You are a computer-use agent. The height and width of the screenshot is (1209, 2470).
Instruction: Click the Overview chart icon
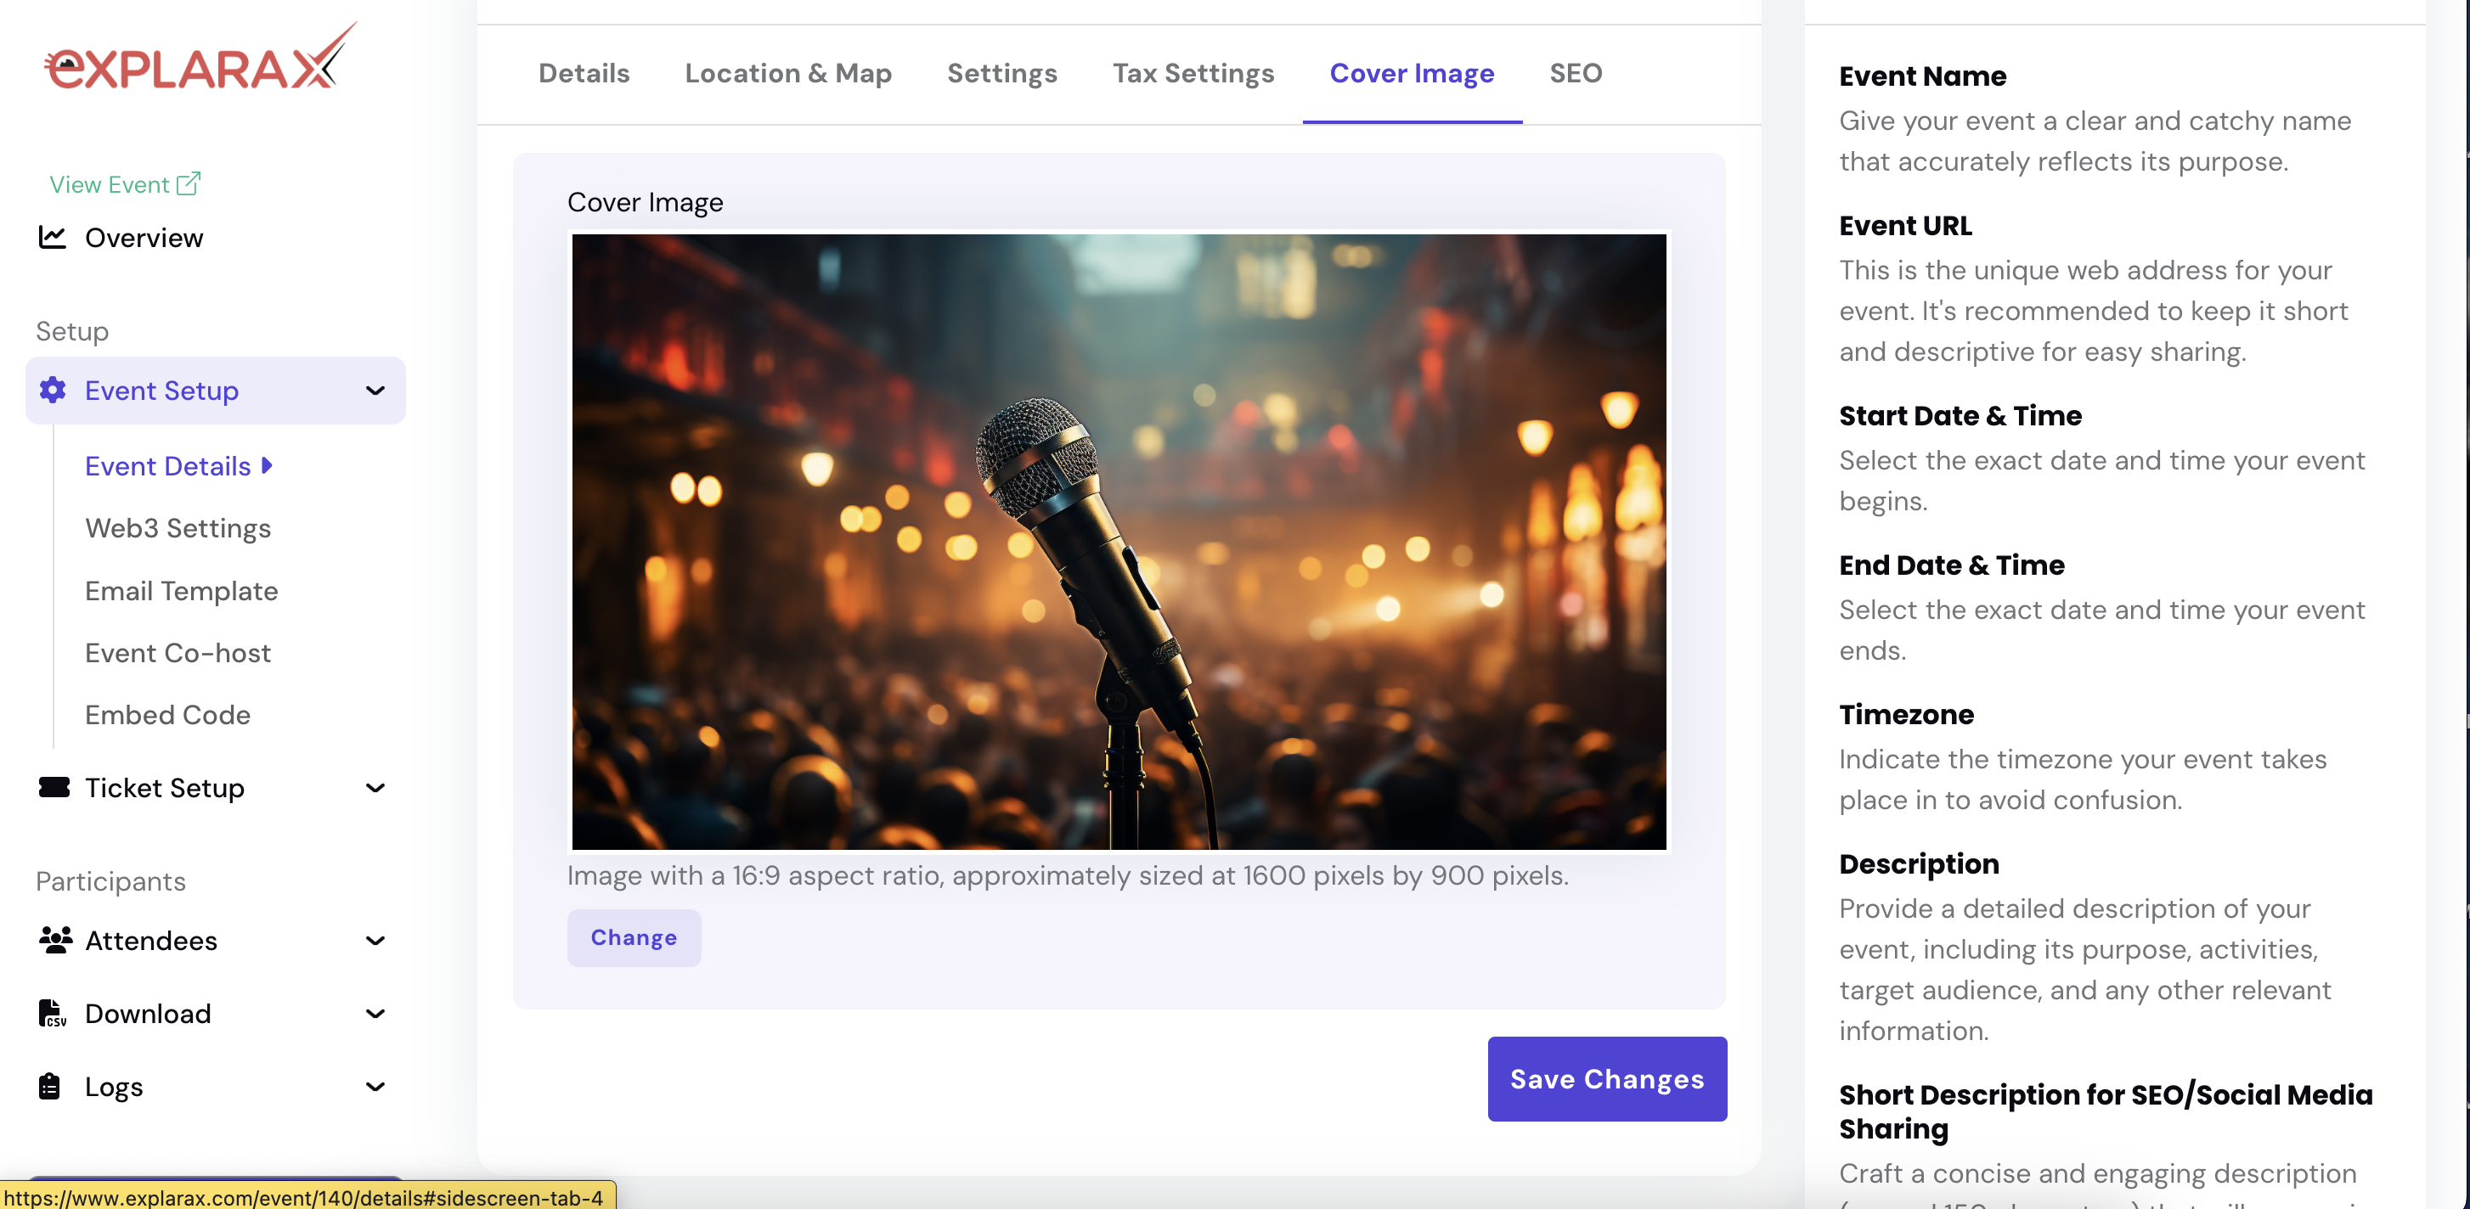pos(53,237)
